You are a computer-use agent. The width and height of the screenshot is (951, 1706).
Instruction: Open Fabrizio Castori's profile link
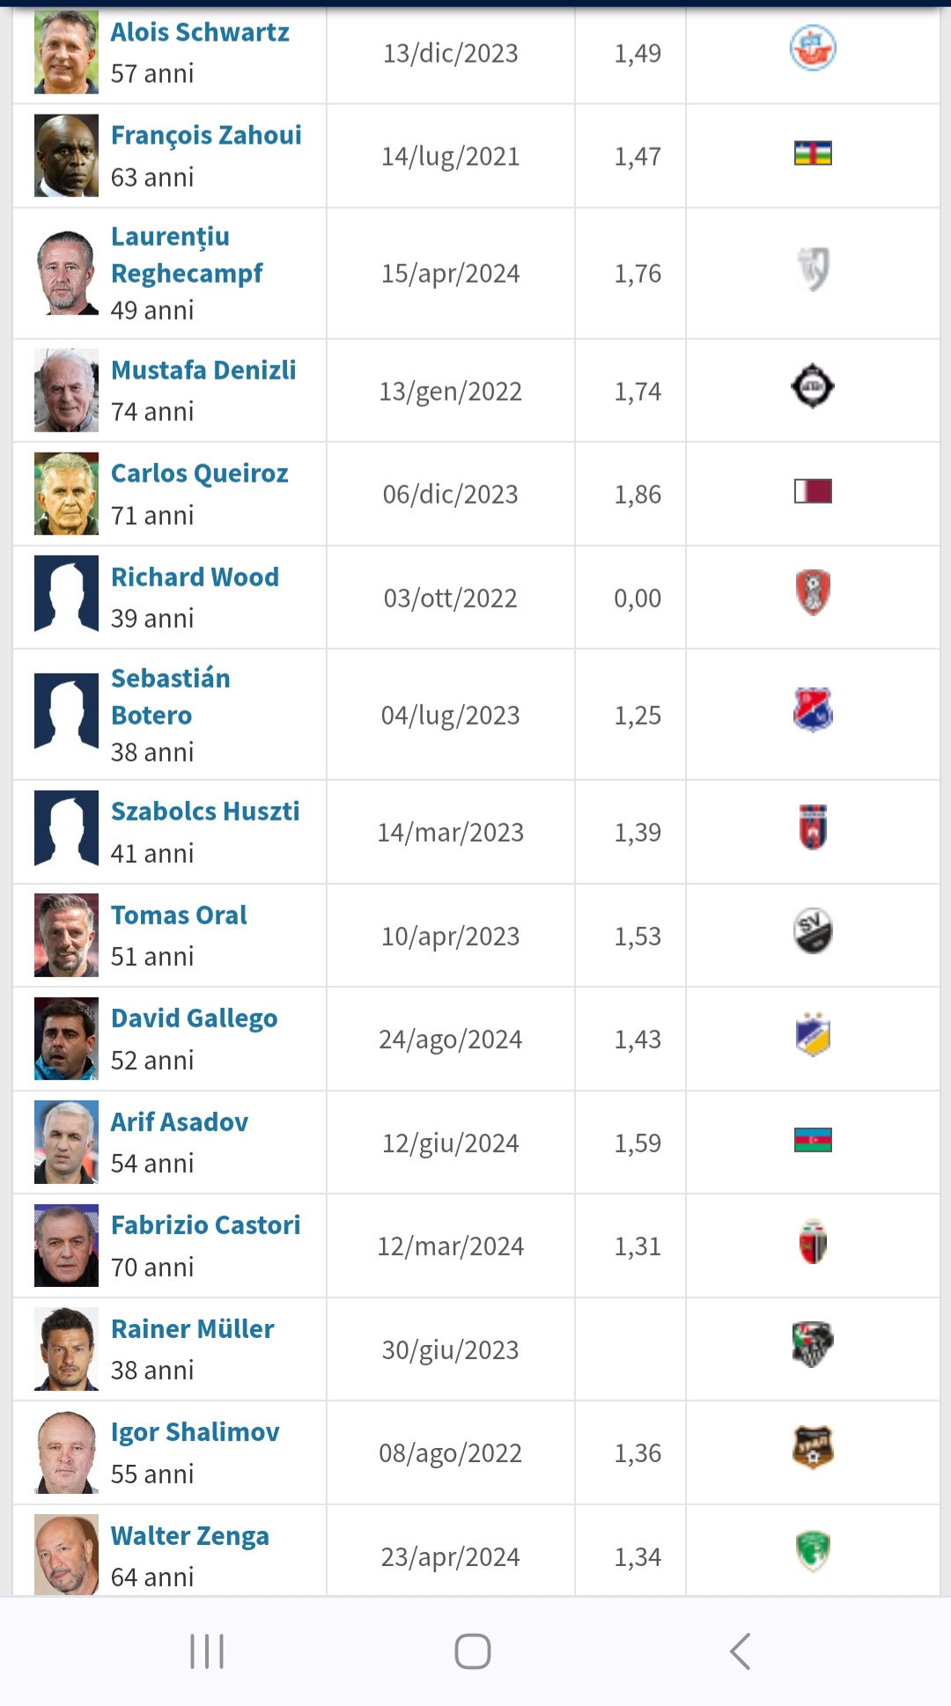205,1224
